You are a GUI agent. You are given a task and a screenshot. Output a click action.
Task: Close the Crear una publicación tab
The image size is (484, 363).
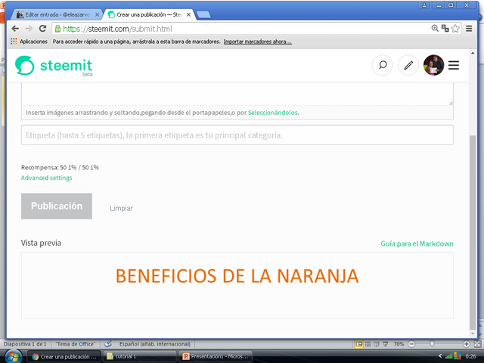[x=188, y=14]
